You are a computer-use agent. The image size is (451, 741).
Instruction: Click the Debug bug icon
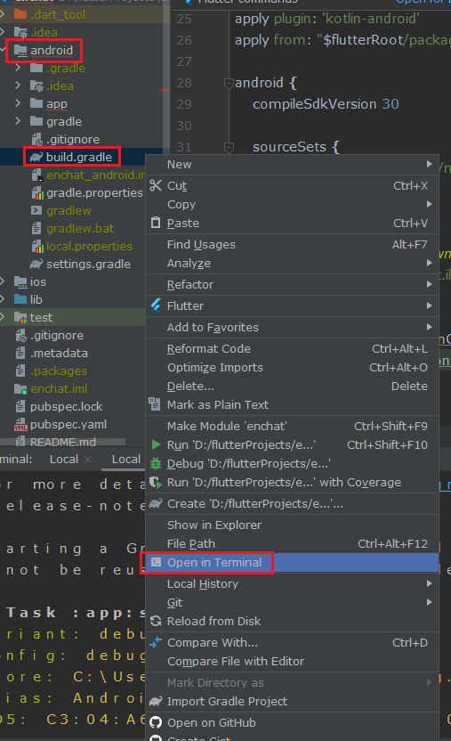[x=156, y=463]
